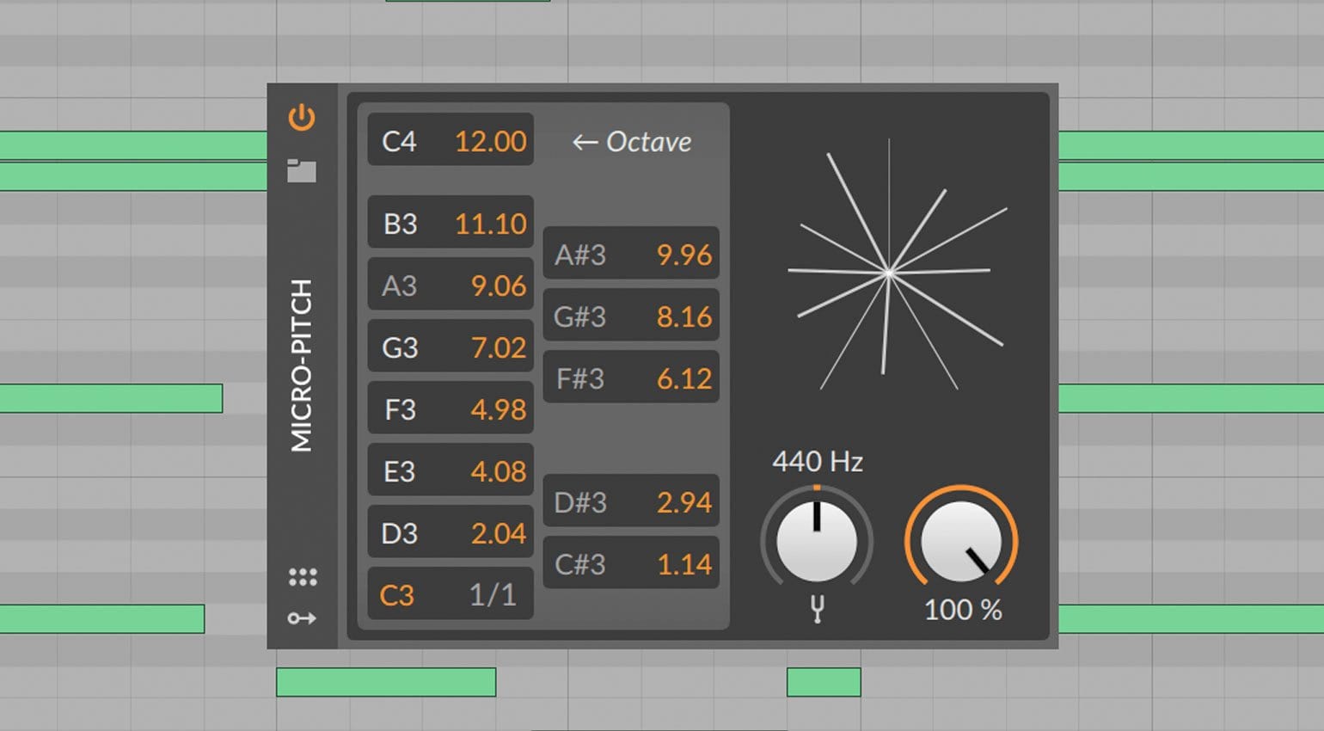Click the D#3 2.94 tuning entry
The width and height of the screenshot is (1324, 731).
[x=632, y=501]
